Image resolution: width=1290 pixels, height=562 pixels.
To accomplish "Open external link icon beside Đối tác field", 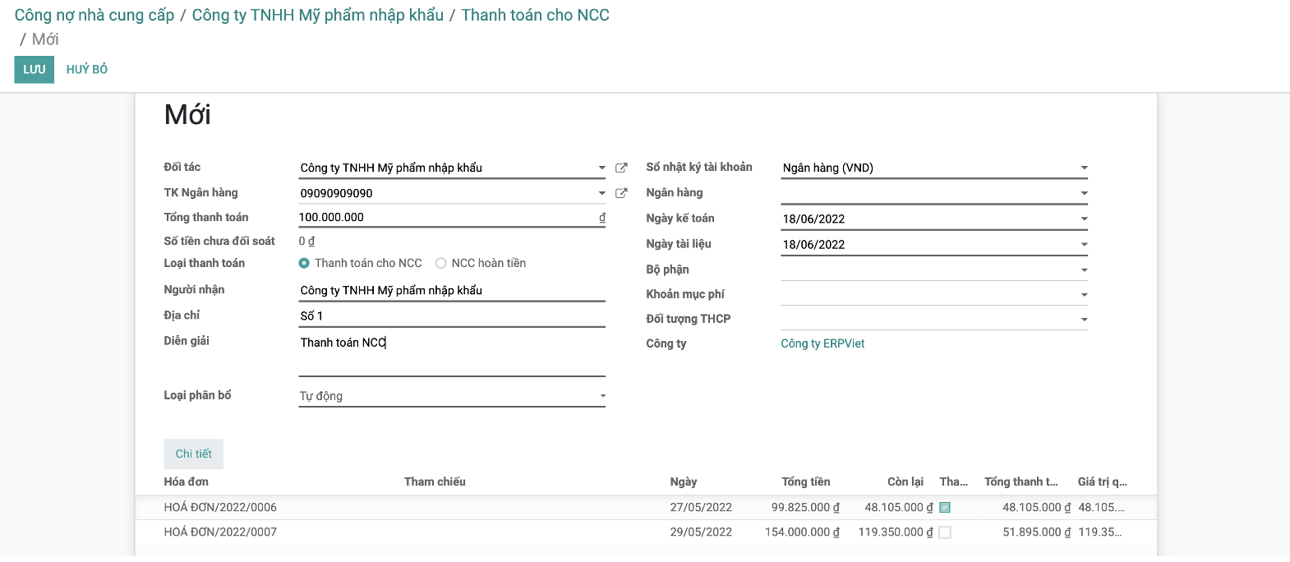I will tap(621, 168).
